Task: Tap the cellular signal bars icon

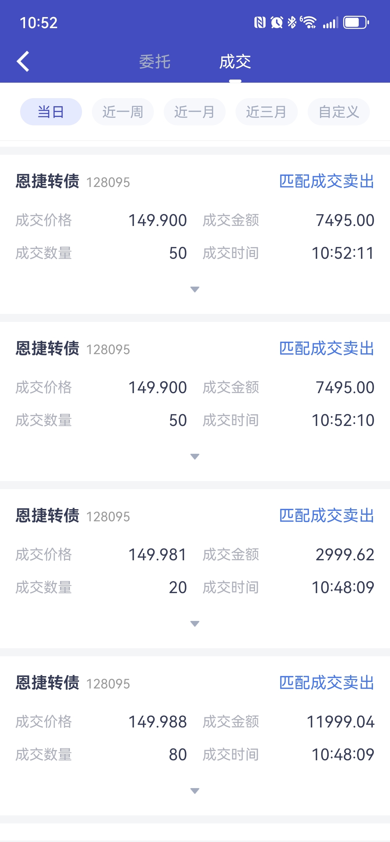Action: (330, 23)
